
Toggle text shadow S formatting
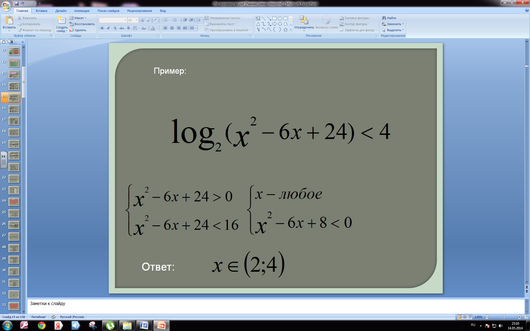pyautogui.click(x=128, y=28)
